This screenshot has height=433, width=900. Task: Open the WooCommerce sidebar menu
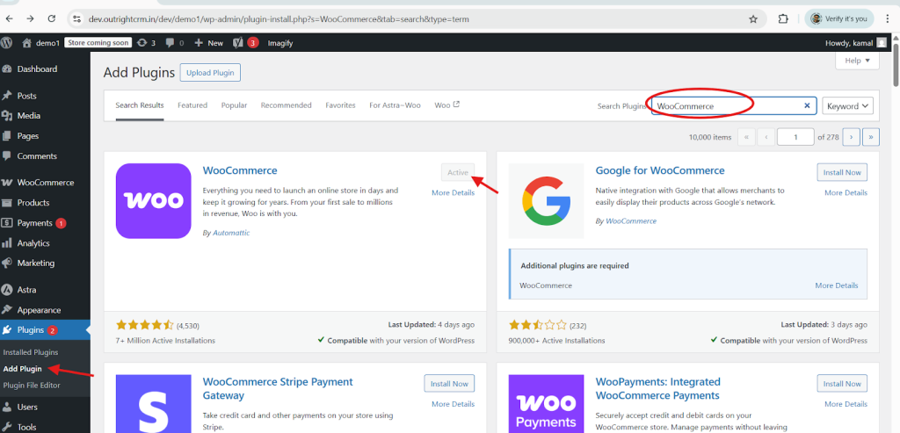click(45, 183)
